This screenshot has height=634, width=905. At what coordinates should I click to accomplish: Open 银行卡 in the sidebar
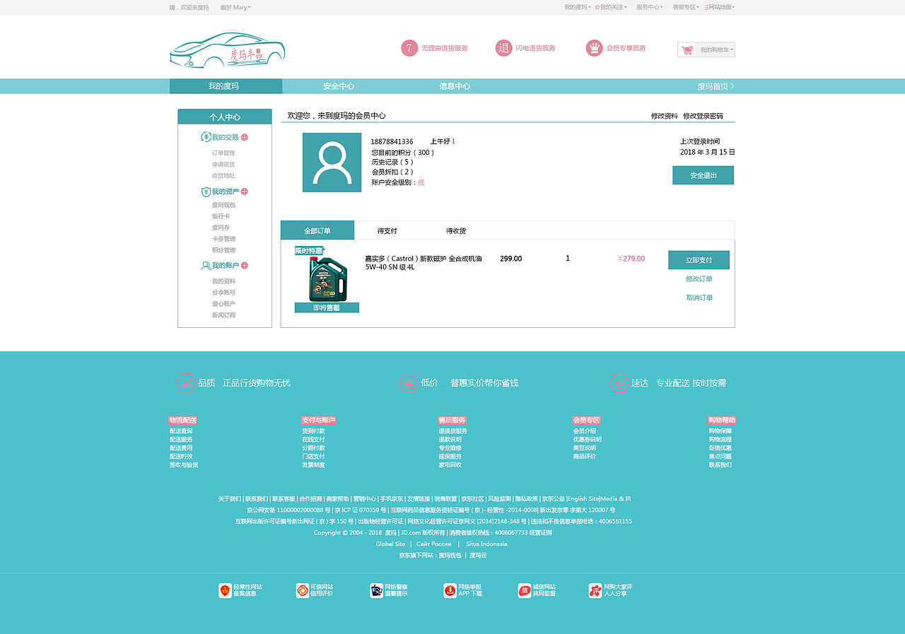tap(221, 216)
